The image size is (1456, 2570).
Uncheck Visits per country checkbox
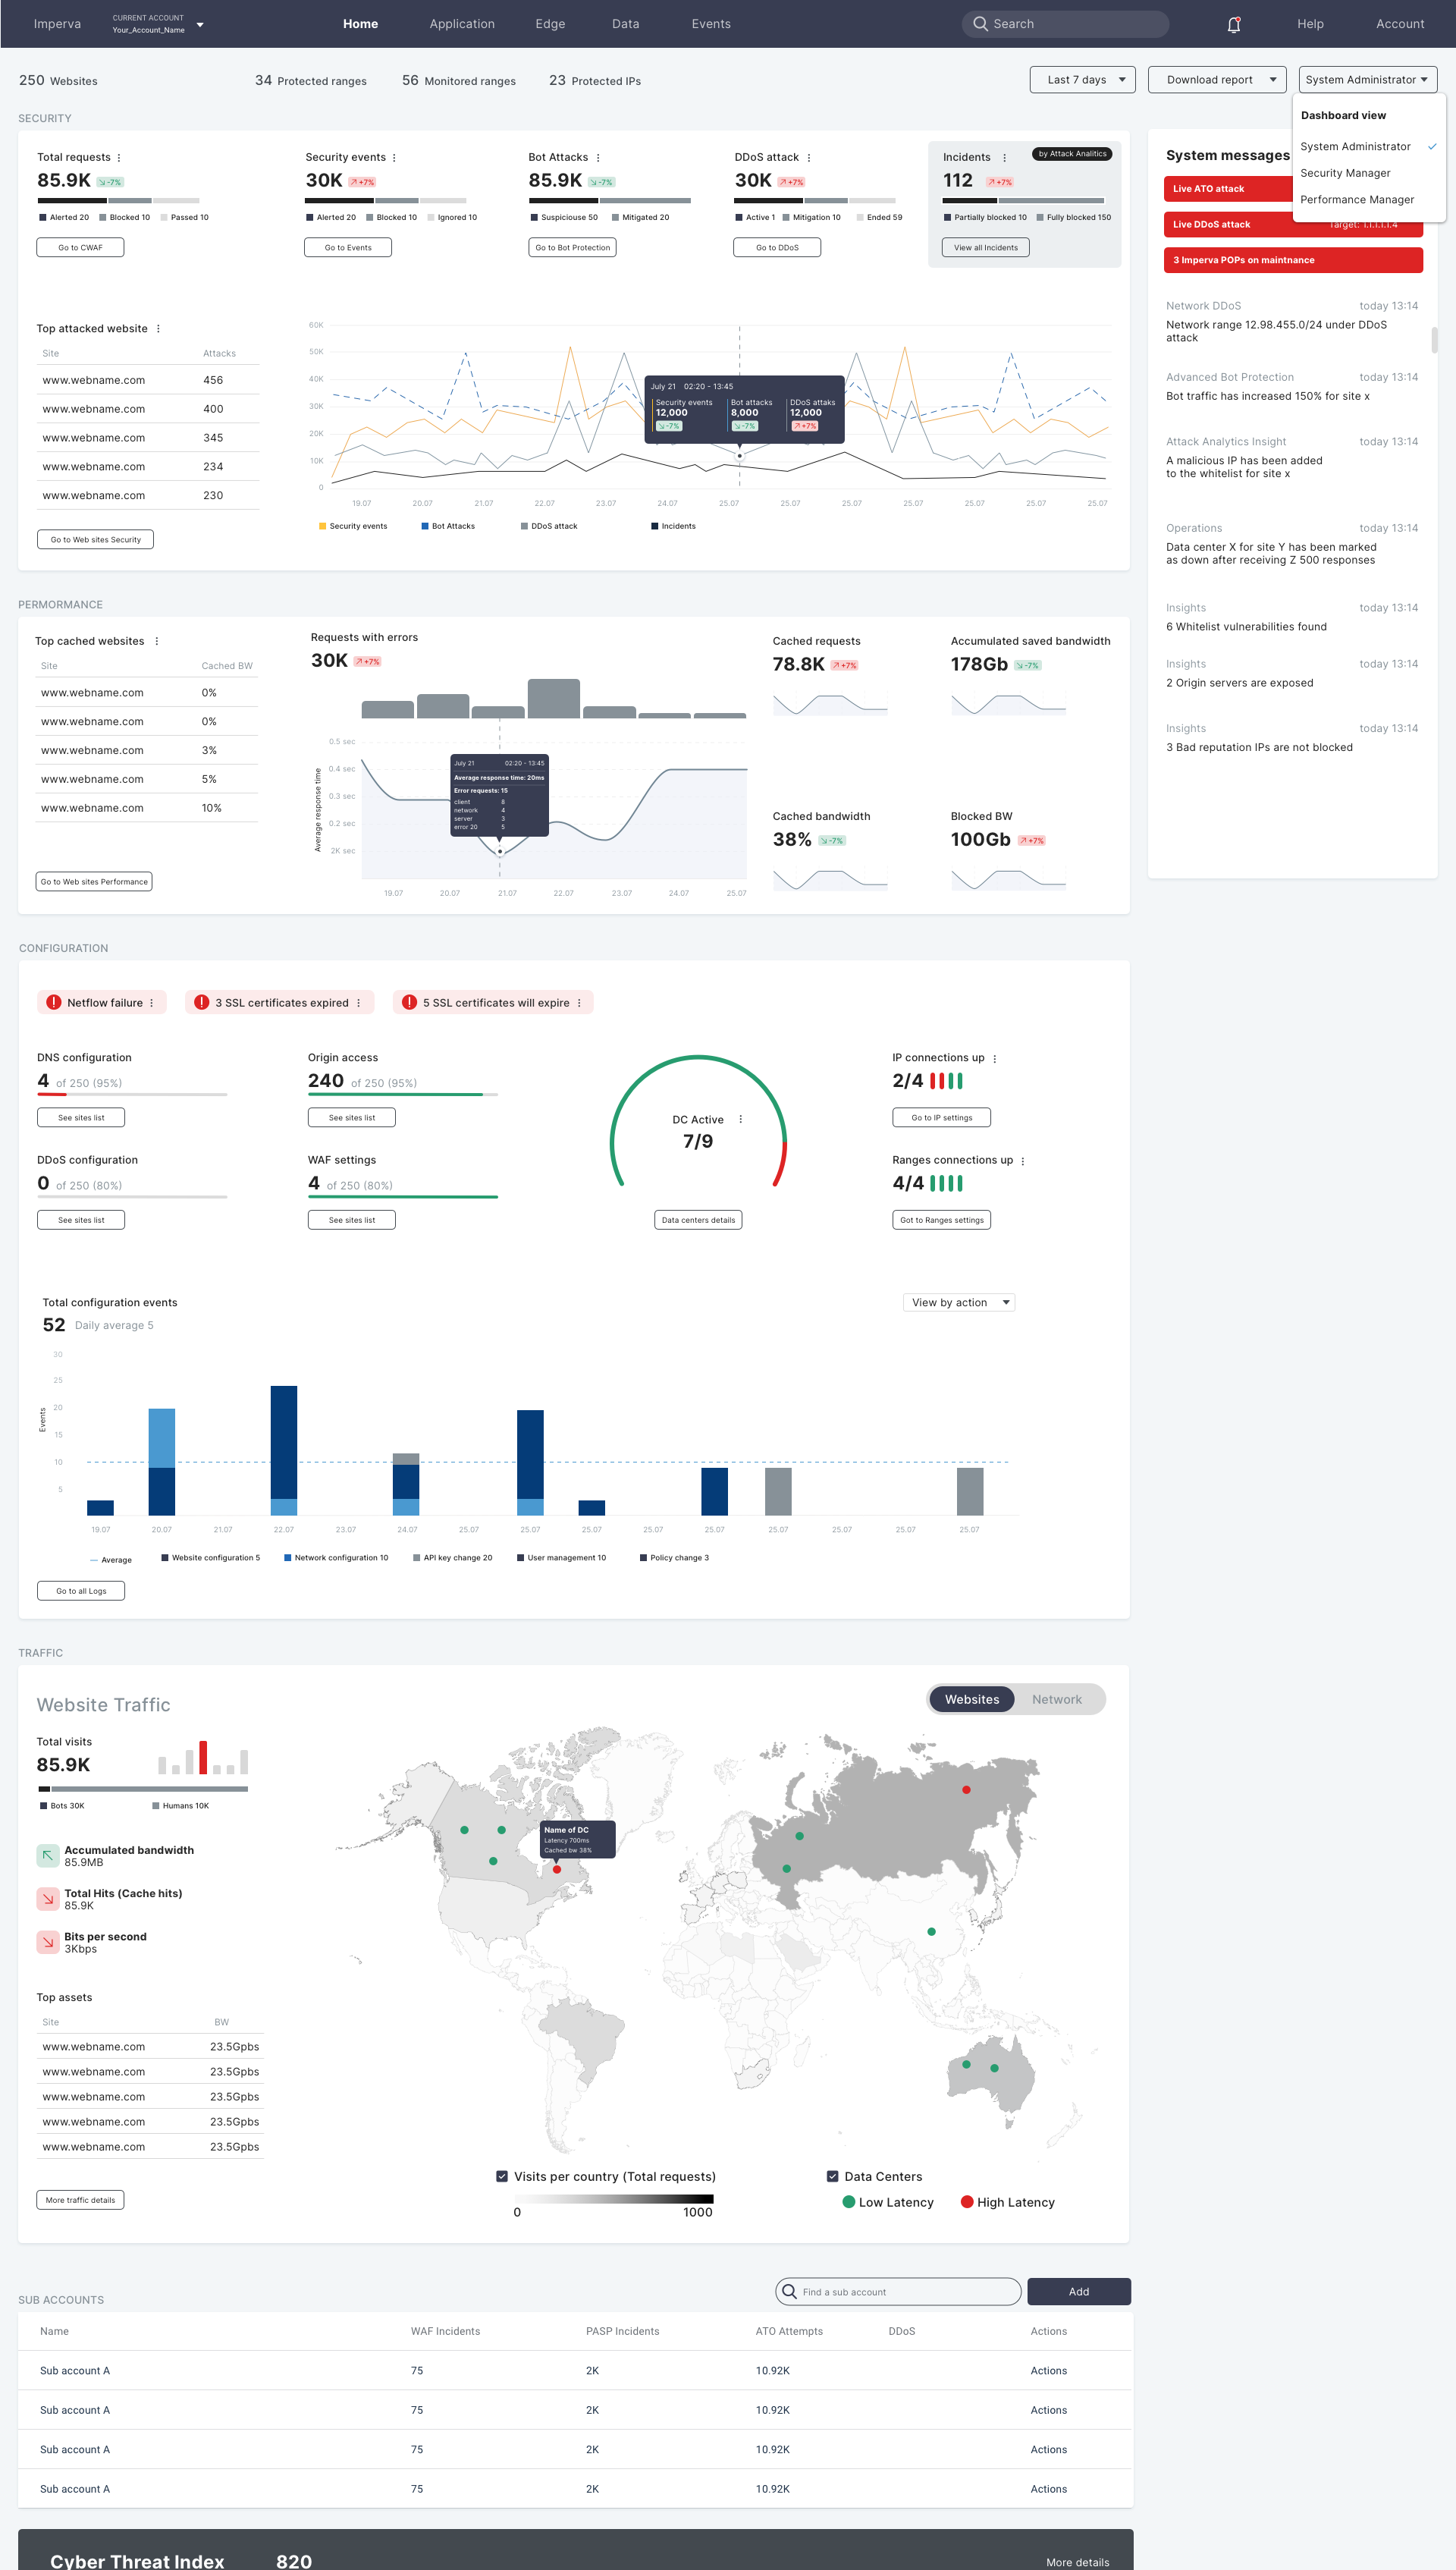(502, 2176)
